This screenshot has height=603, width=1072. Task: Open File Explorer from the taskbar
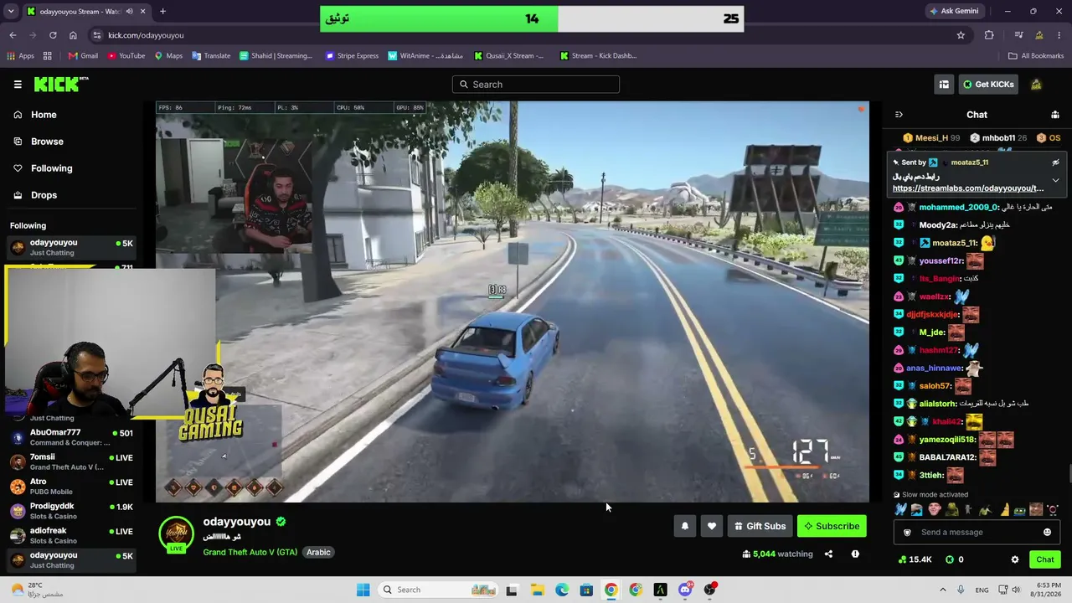[x=537, y=590]
